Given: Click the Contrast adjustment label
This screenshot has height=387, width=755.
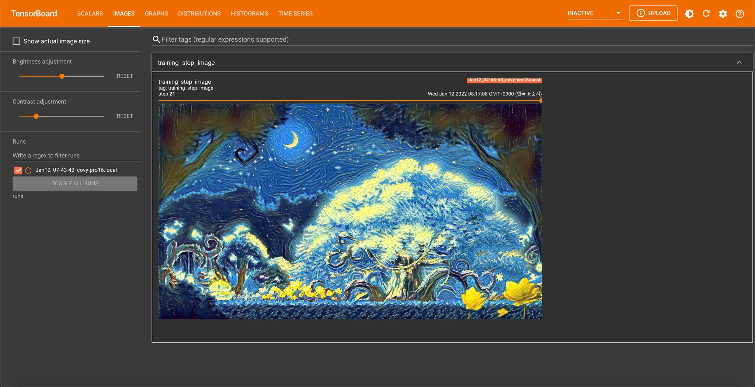Looking at the screenshot, I should click(x=39, y=102).
